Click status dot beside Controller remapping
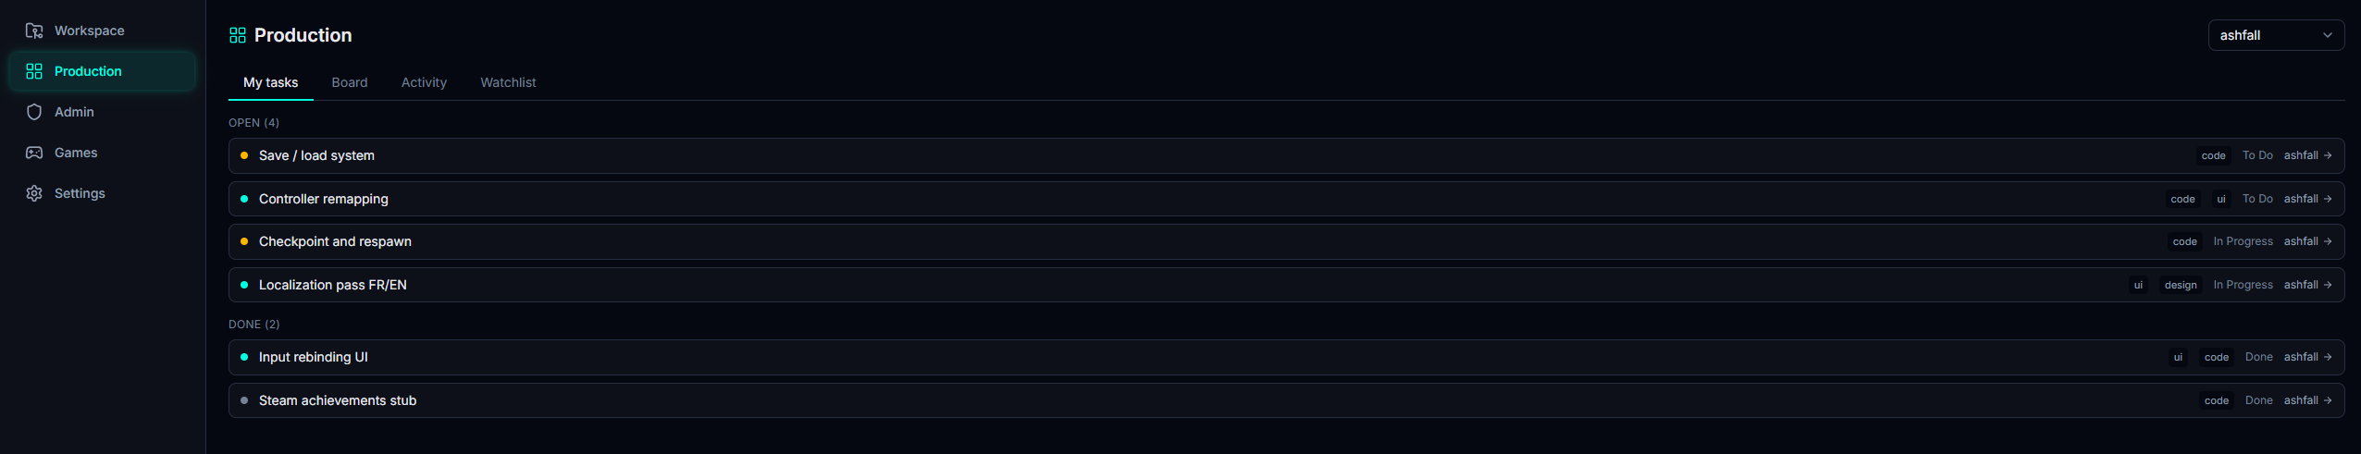The width and height of the screenshot is (2361, 454). pos(244,199)
